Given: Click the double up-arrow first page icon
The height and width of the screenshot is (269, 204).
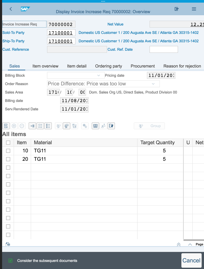Looking at the screenshot, I should pos(178,245).
